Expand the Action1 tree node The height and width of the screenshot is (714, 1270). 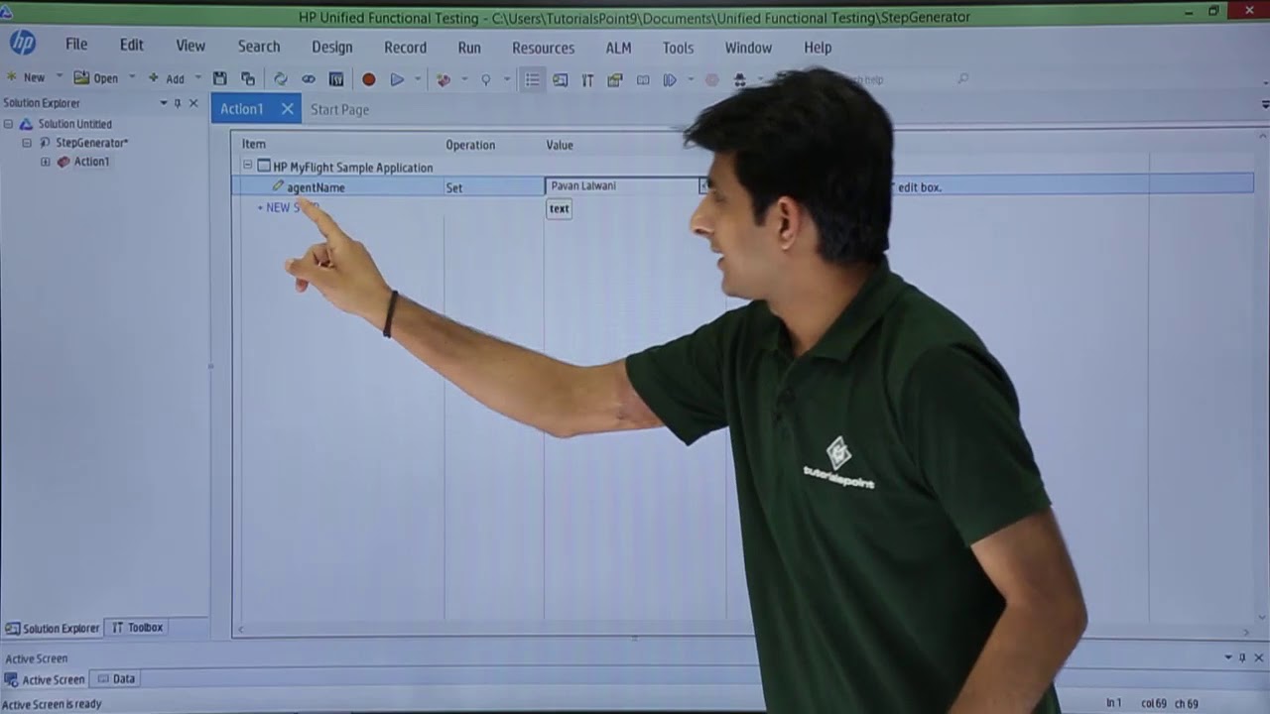45,162
